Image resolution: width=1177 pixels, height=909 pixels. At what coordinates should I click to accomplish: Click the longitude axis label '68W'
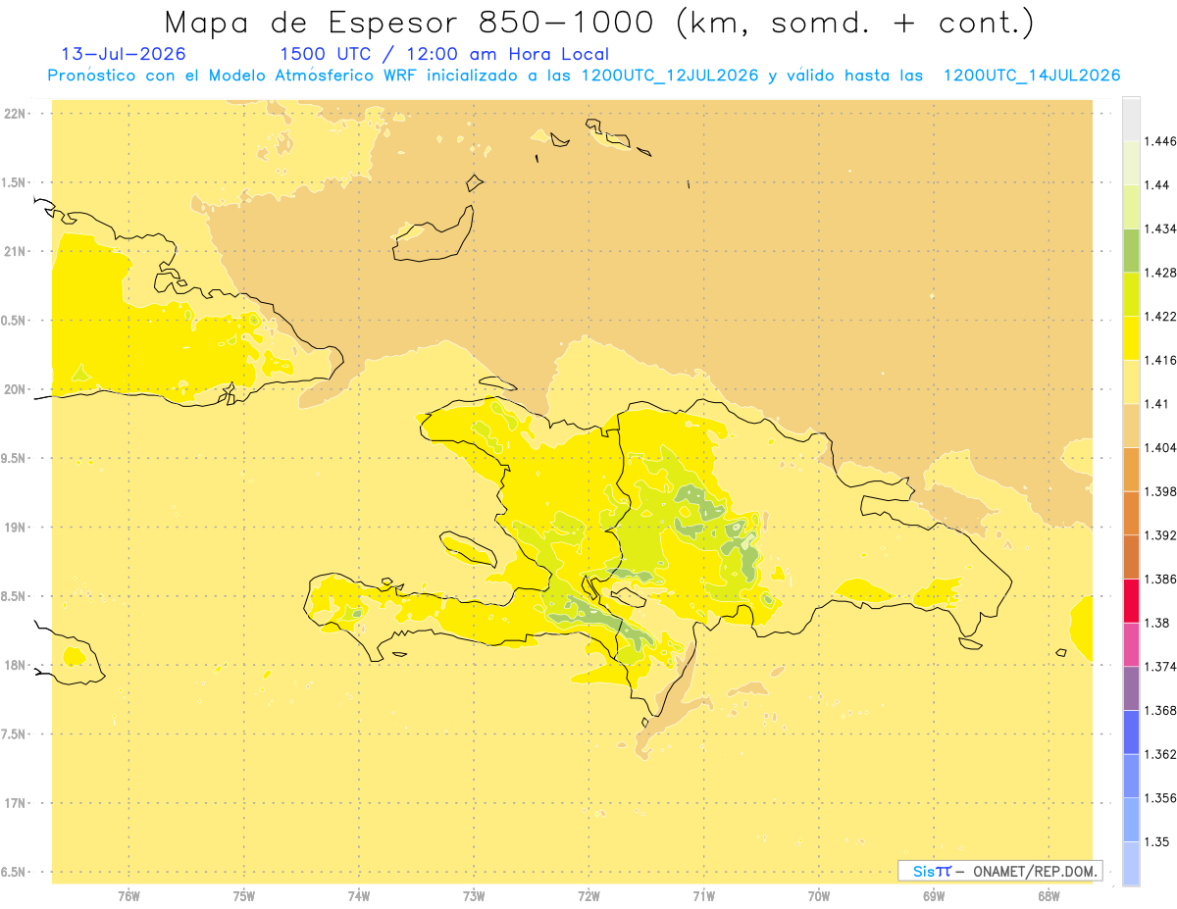[x=1049, y=896]
